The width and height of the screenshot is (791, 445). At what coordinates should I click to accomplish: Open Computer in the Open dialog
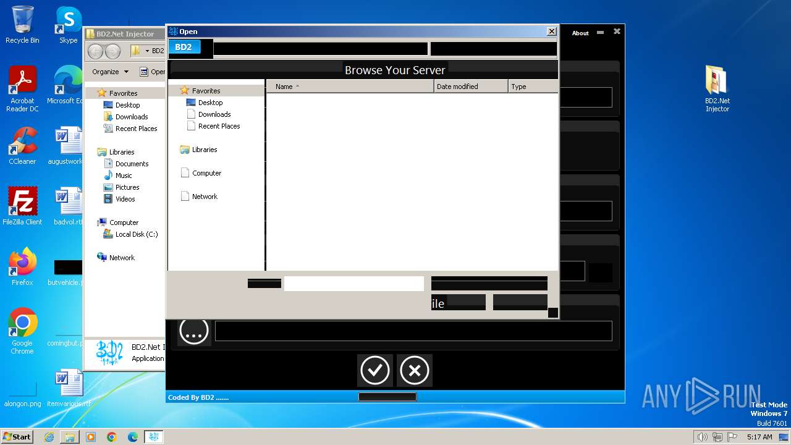click(x=206, y=173)
